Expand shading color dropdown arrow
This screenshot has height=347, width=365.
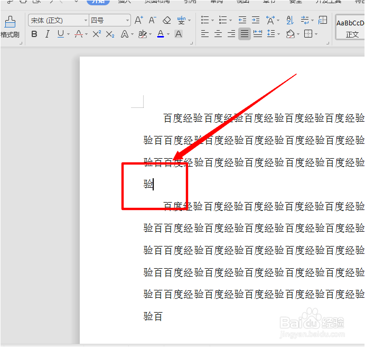pyautogui.click(x=298, y=34)
